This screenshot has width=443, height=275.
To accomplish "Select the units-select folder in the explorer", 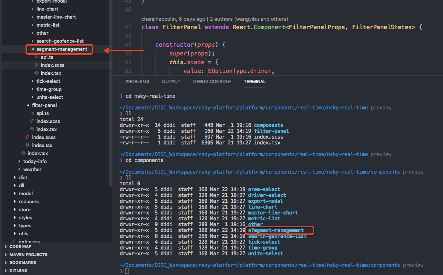I will click(x=50, y=97).
